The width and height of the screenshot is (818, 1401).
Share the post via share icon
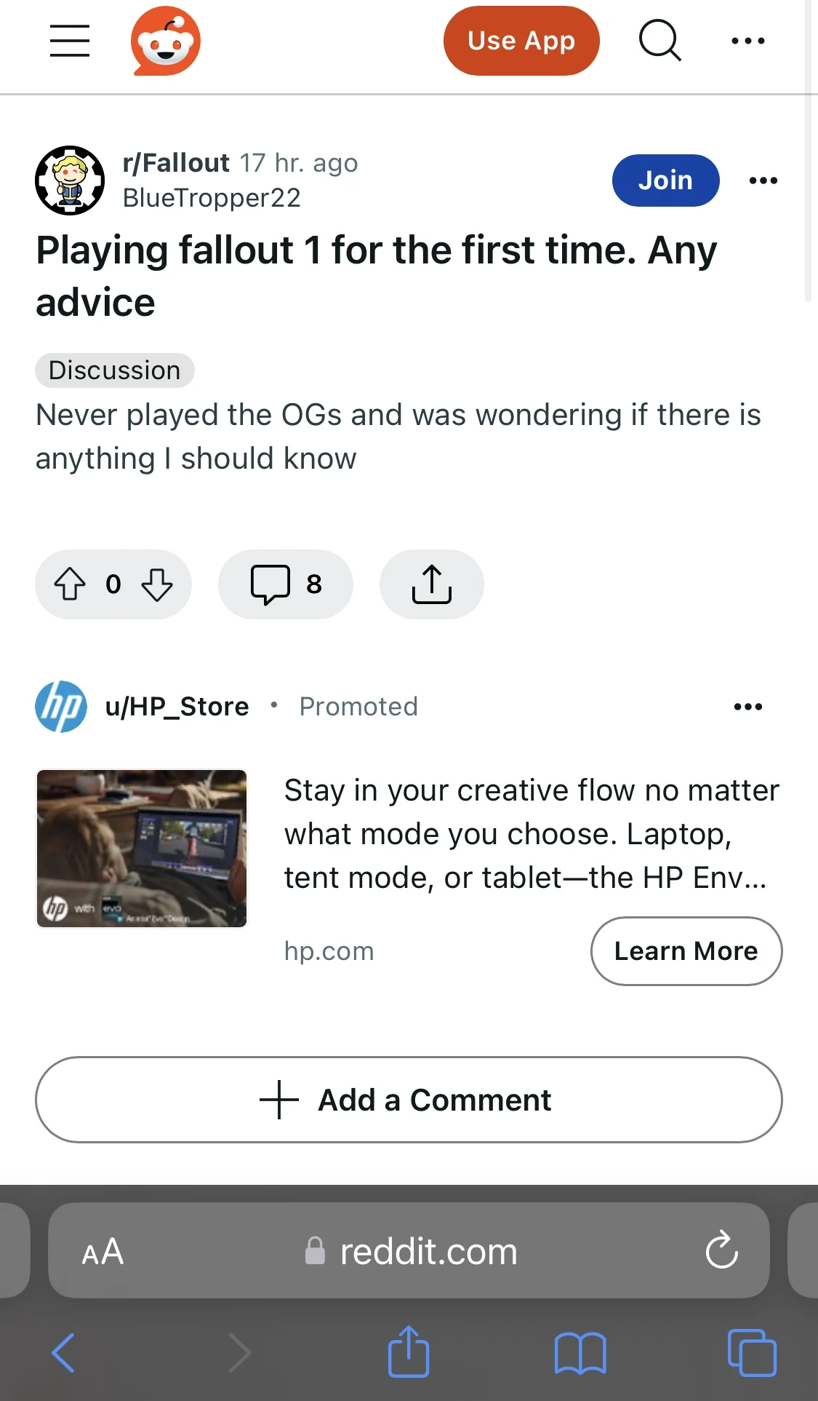click(431, 584)
